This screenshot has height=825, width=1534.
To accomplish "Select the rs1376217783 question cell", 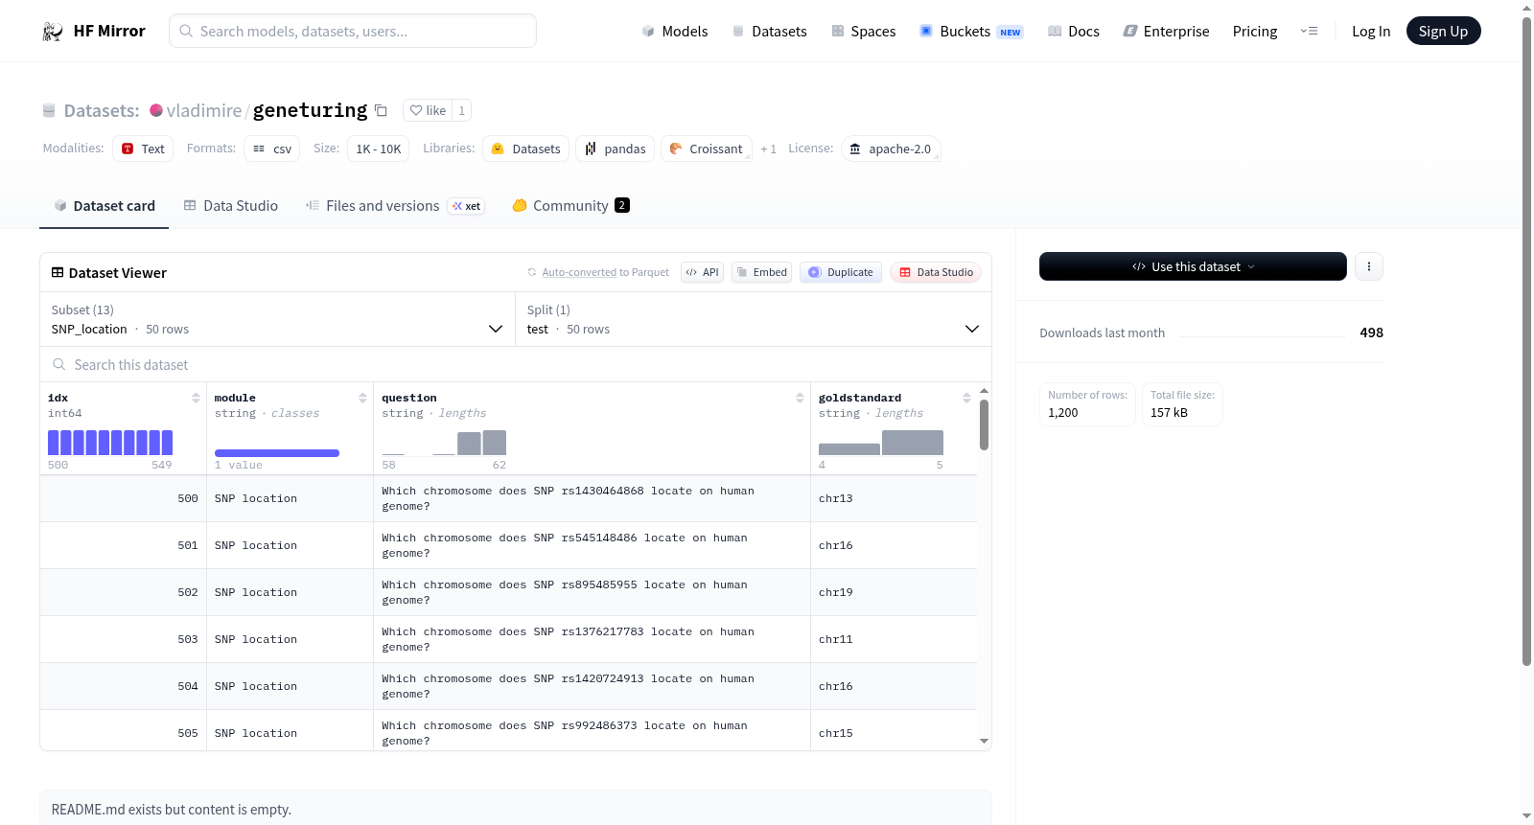I will (x=592, y=639).
